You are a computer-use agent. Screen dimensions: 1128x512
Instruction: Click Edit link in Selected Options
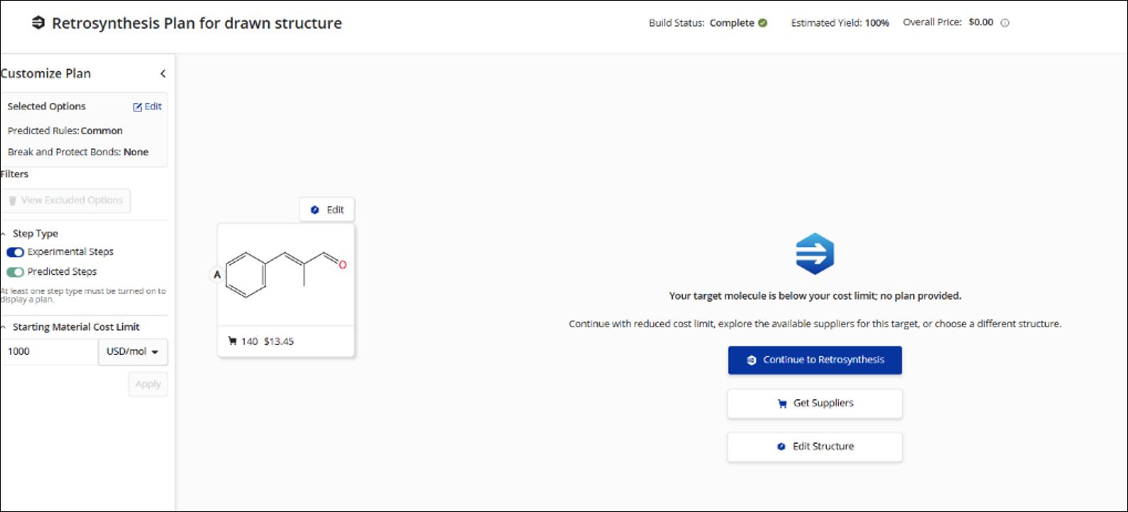point(148,107)
